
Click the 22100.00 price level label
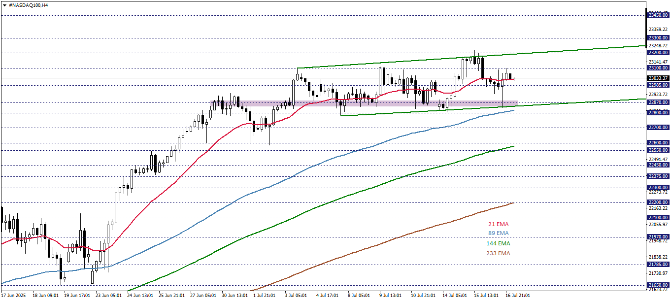pyautogui.click(x=658, y=217)
